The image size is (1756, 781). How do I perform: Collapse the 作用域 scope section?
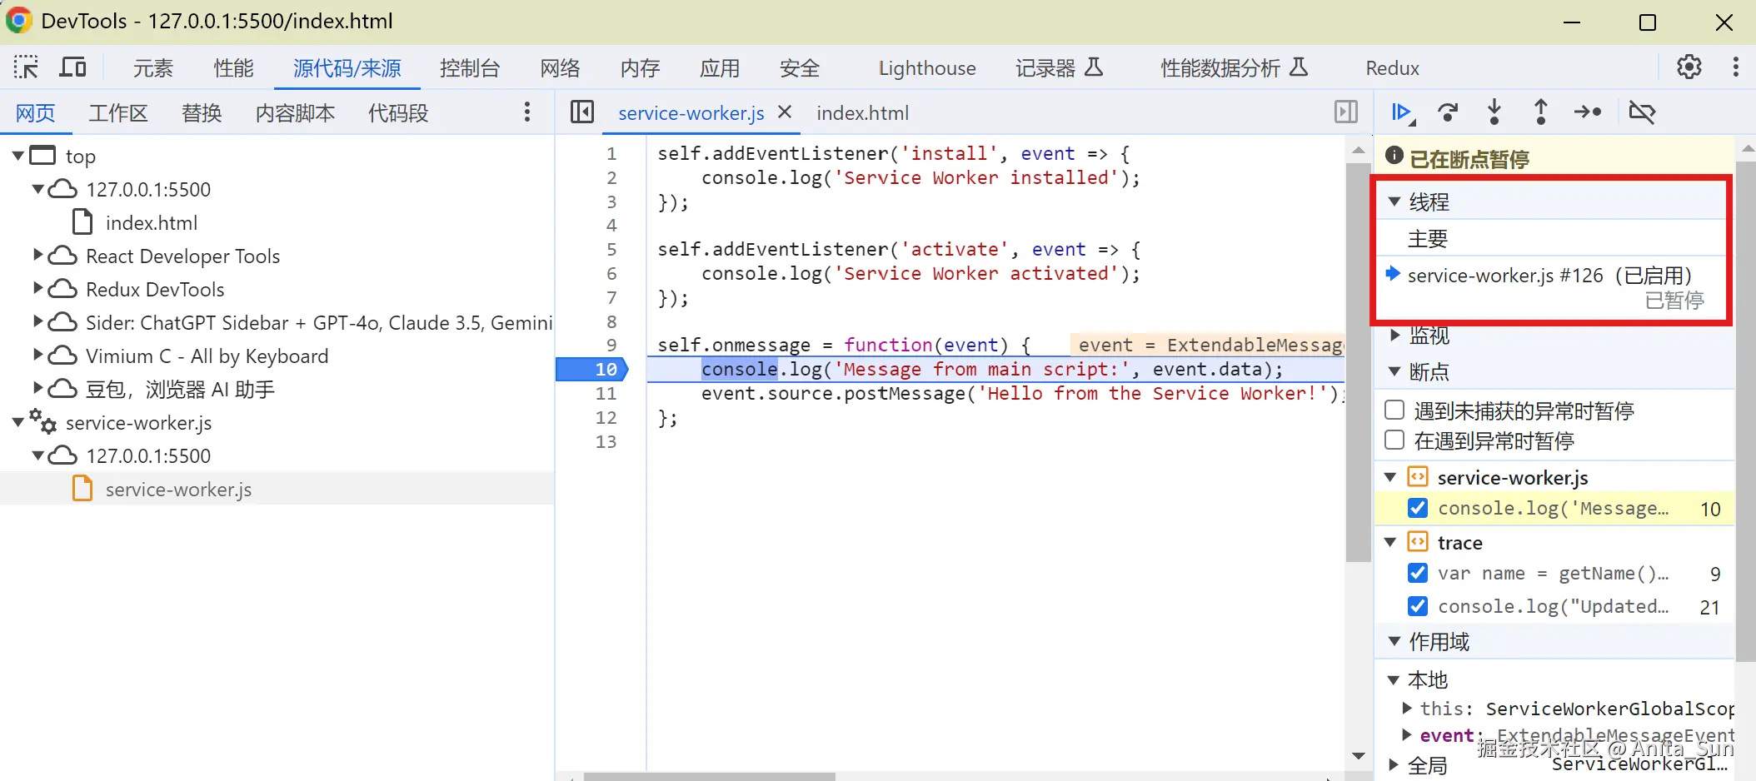[x=1394, y=641]
